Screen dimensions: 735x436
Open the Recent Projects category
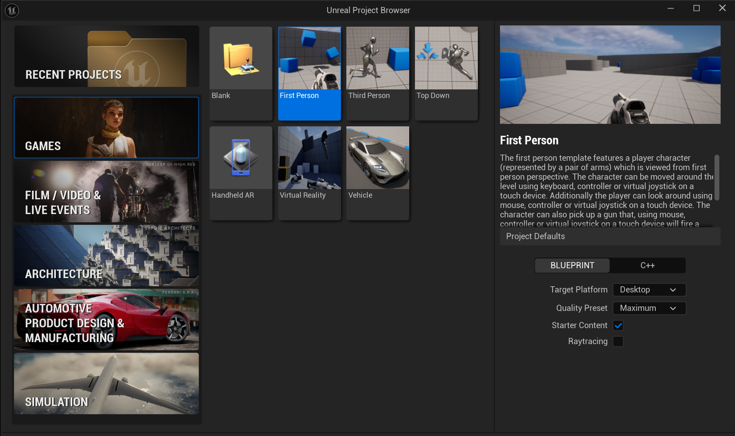click(x=107, y=56)
